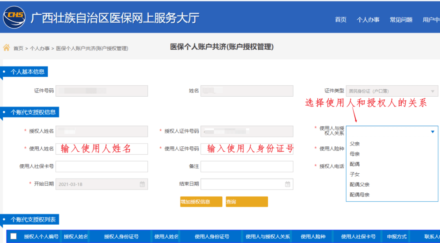The height and width of the screenshot is (243, 440).
Task: Expand the 使用人与授权人关系 dropdown arrow
Action: [432, 132]
